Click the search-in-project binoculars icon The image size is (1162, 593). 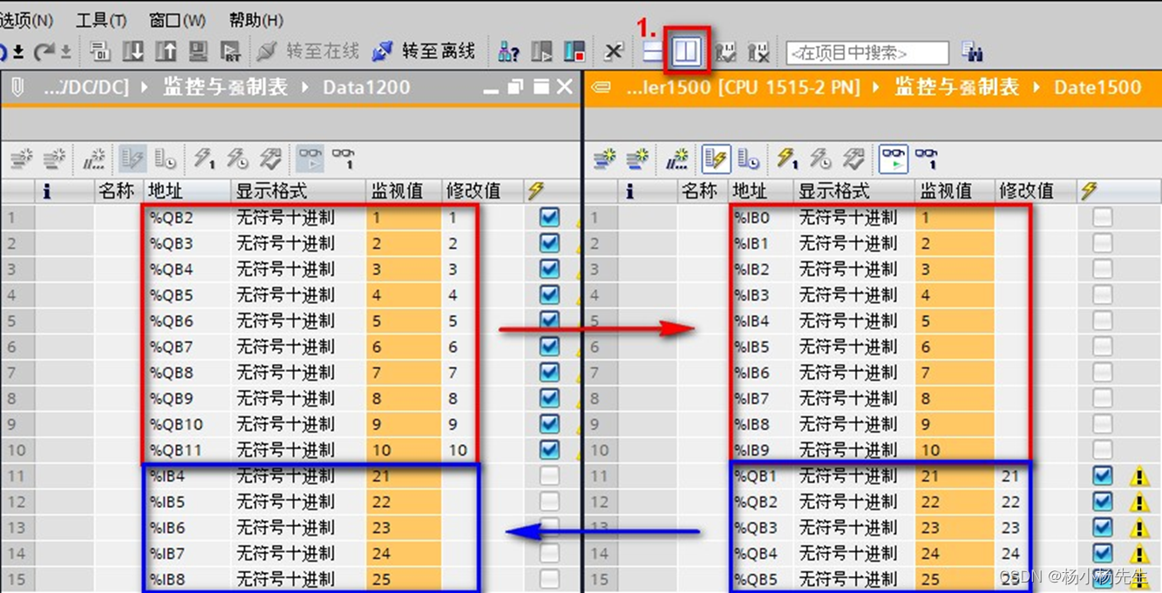click(x=972, y=52)
